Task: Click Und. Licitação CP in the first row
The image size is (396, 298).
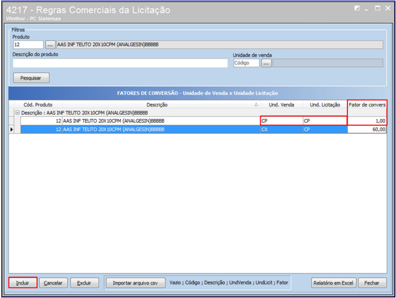Action: tap(325, 121)
